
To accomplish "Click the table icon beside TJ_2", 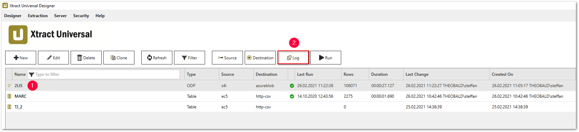I will 9,107.
